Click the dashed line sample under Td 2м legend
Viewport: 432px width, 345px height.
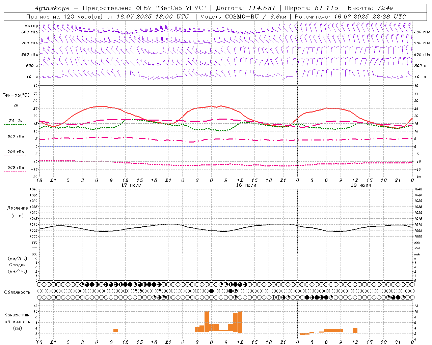[x=15, y=125]
